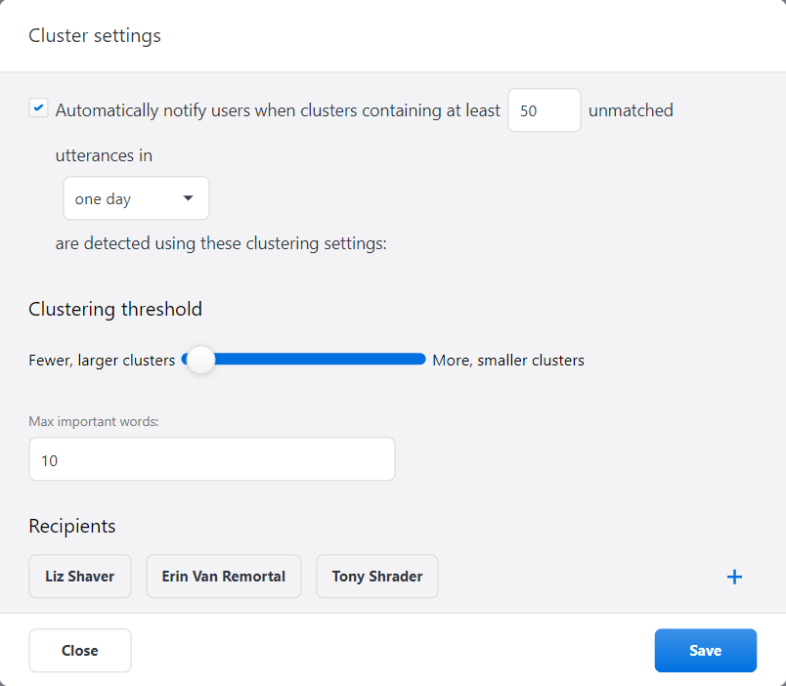The image size is (786, 686).
Task: Click into the Max important words field
Action: (211, 459)
